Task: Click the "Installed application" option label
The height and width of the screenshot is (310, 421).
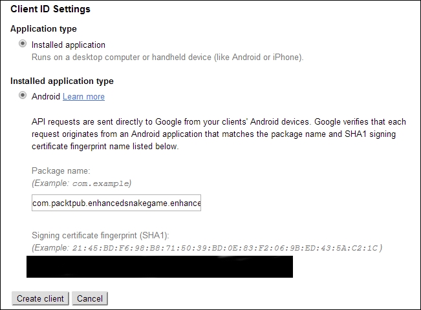Action: pyautogui.click(x=68, y=45)
